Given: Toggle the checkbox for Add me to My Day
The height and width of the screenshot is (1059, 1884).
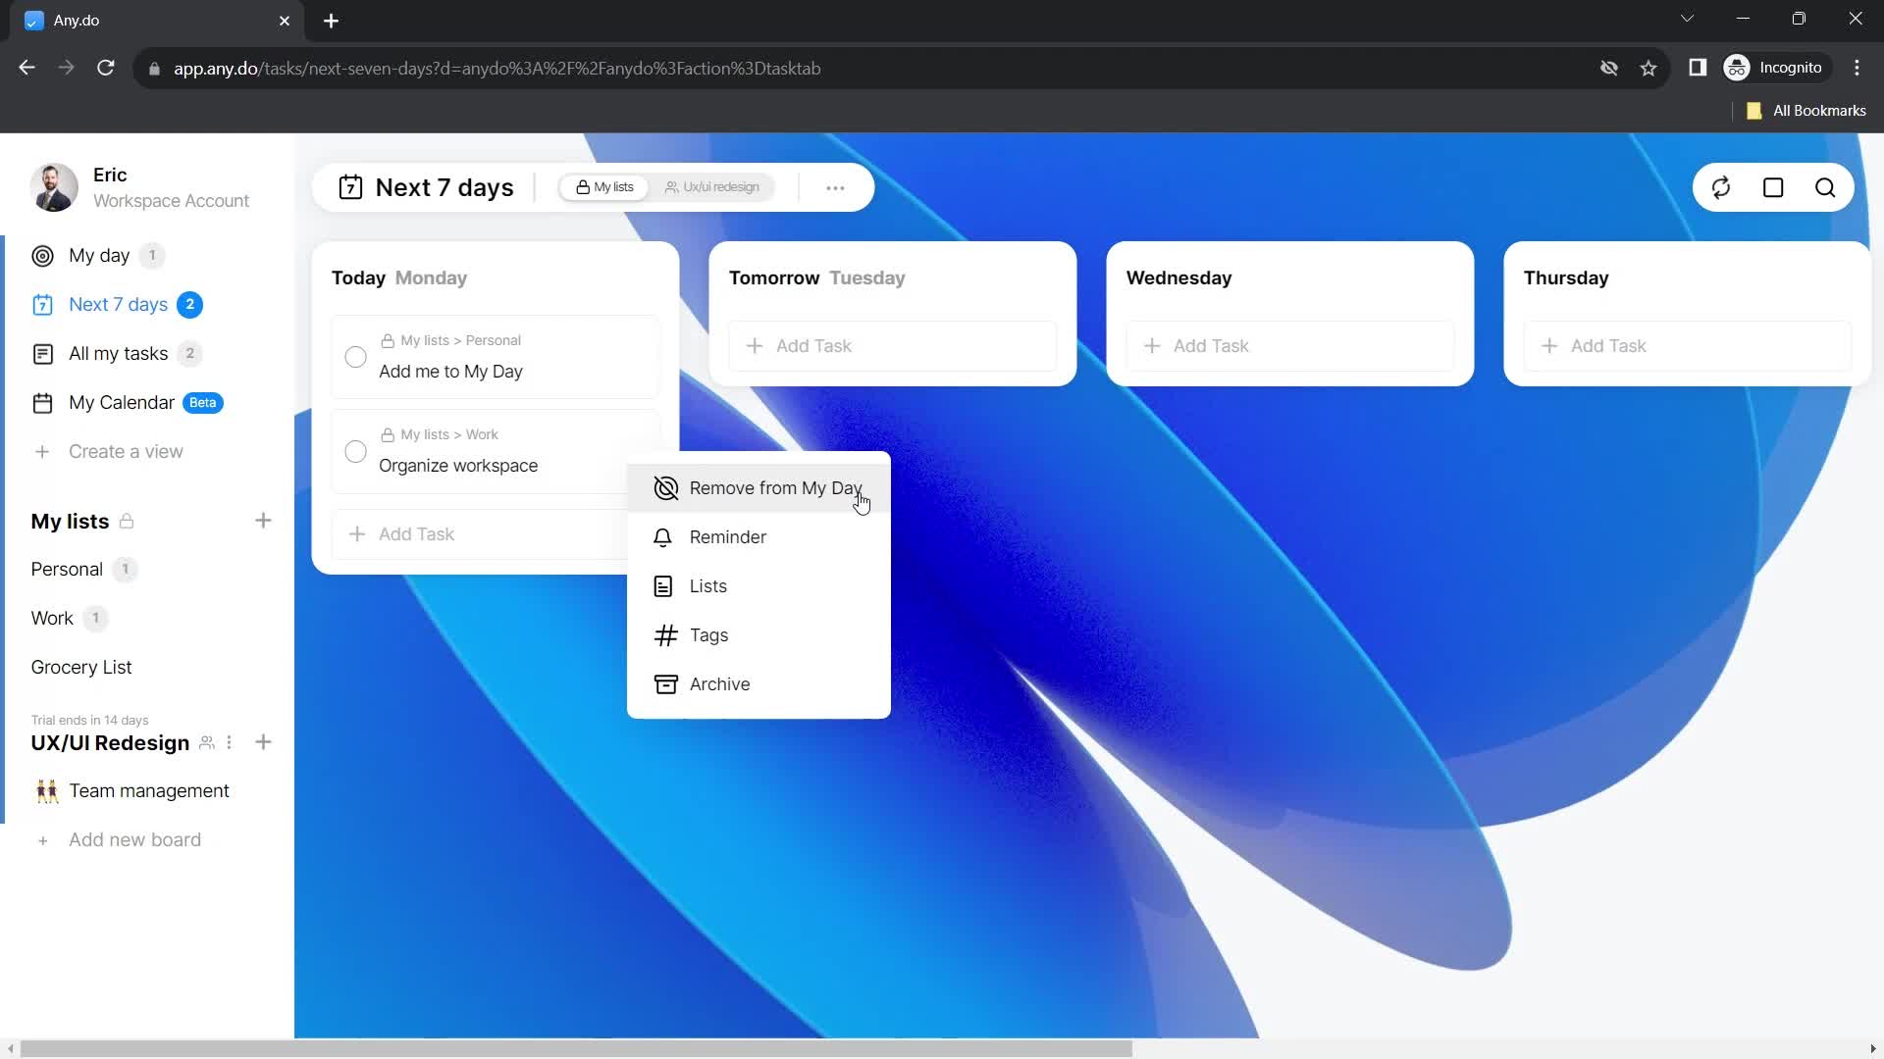Looking at the screenshot, I should click(x=356, y=357).
